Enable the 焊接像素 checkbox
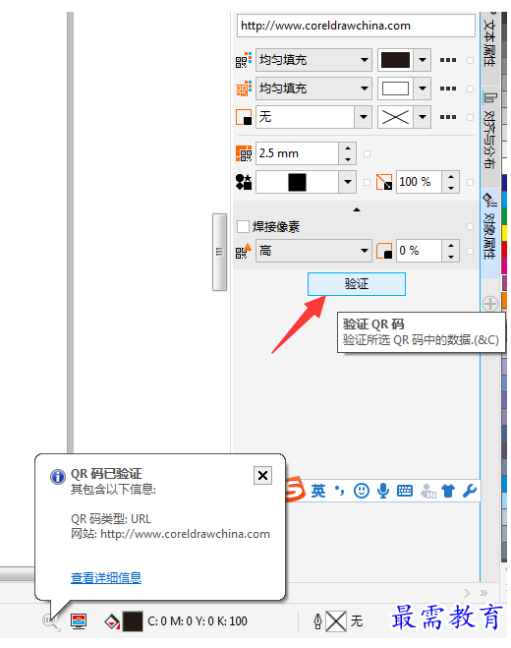The height and width of the screenshot is (648, 511). (x=243, y=226)
